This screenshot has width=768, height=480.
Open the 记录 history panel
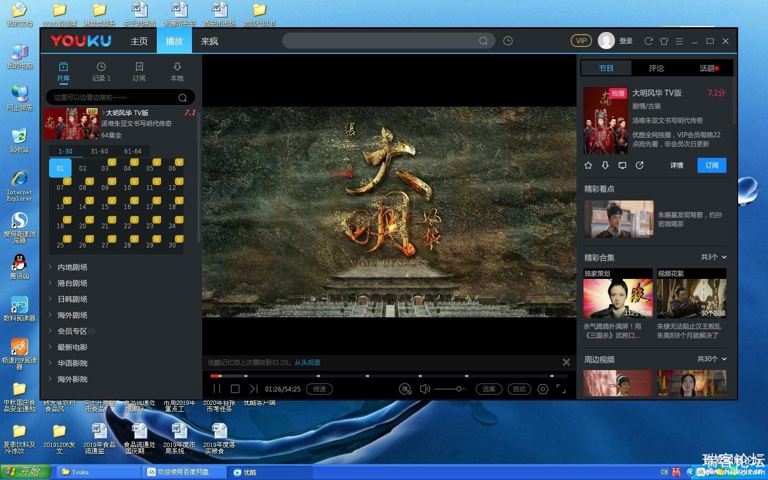101,72
